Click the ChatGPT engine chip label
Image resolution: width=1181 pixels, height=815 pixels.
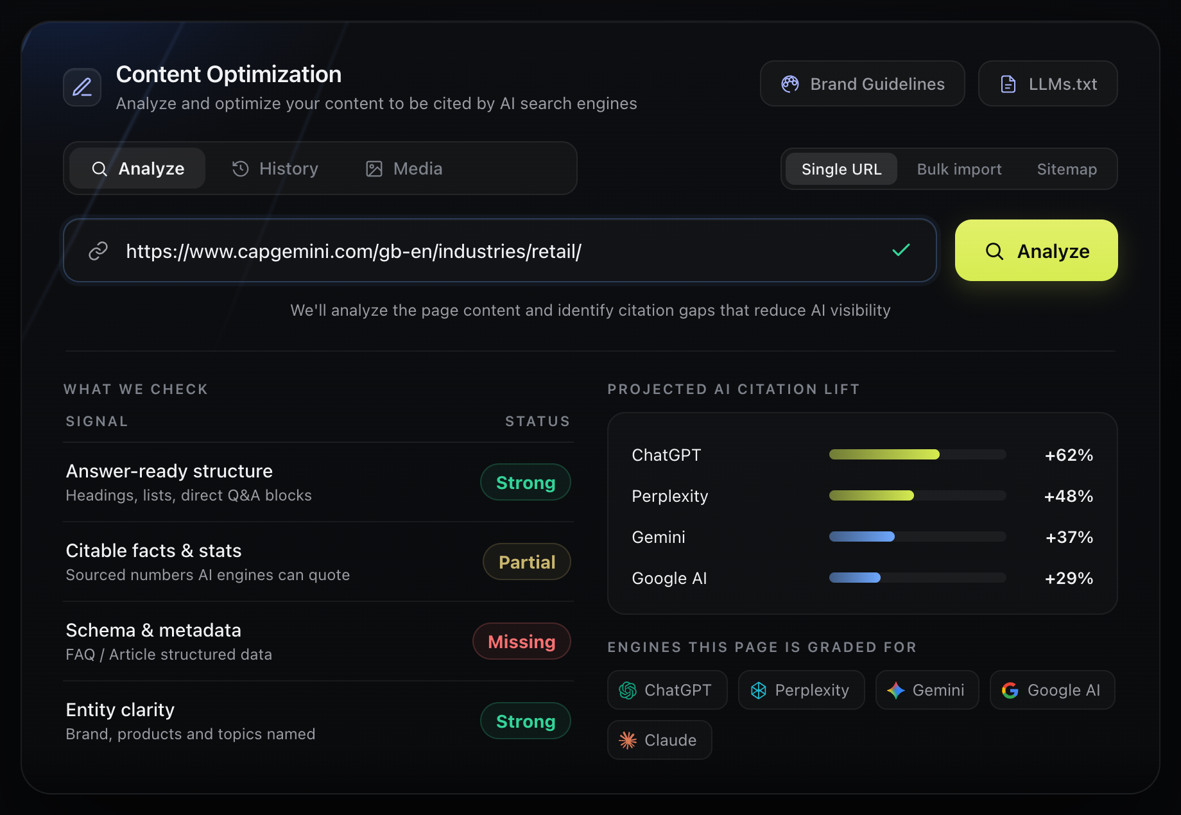point(678,690)
